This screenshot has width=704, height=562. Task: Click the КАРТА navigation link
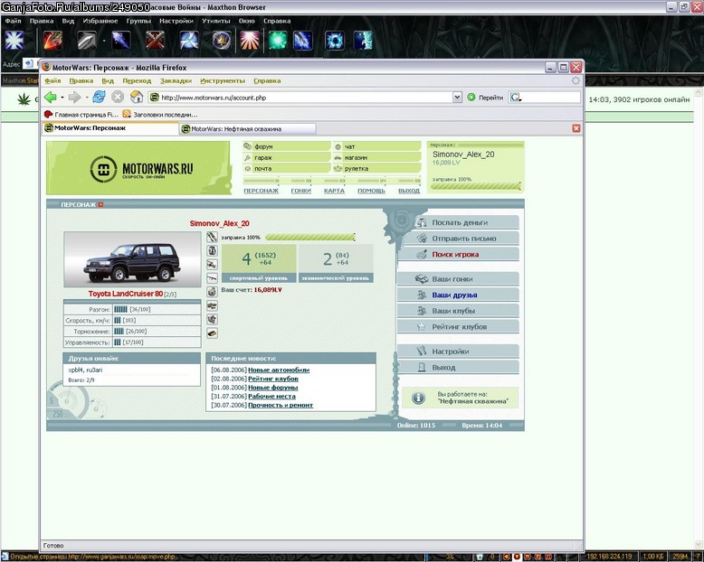[x=334, y=191]
